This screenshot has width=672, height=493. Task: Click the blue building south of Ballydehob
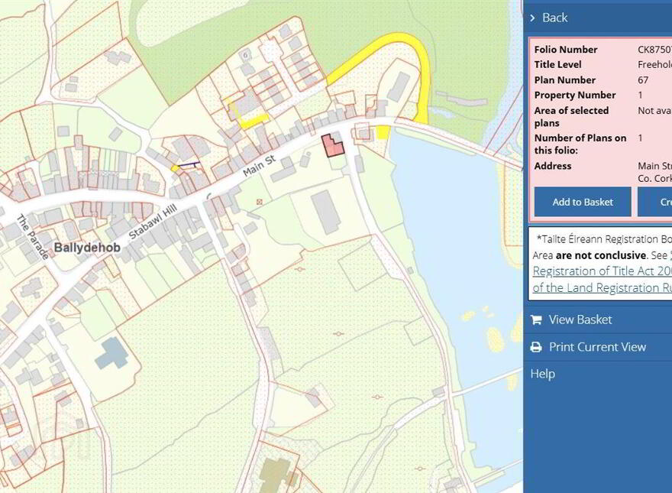(112, 353)
